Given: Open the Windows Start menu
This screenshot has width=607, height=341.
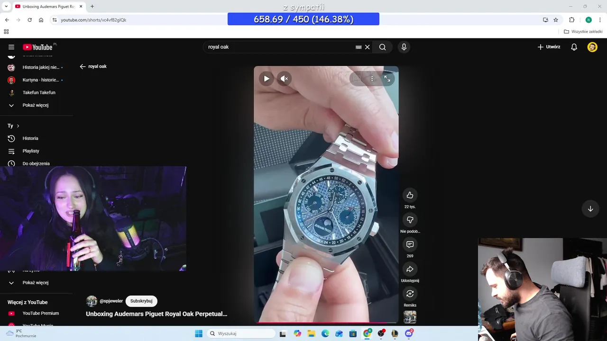Looking at the screenshot, I should click(199, 333).
